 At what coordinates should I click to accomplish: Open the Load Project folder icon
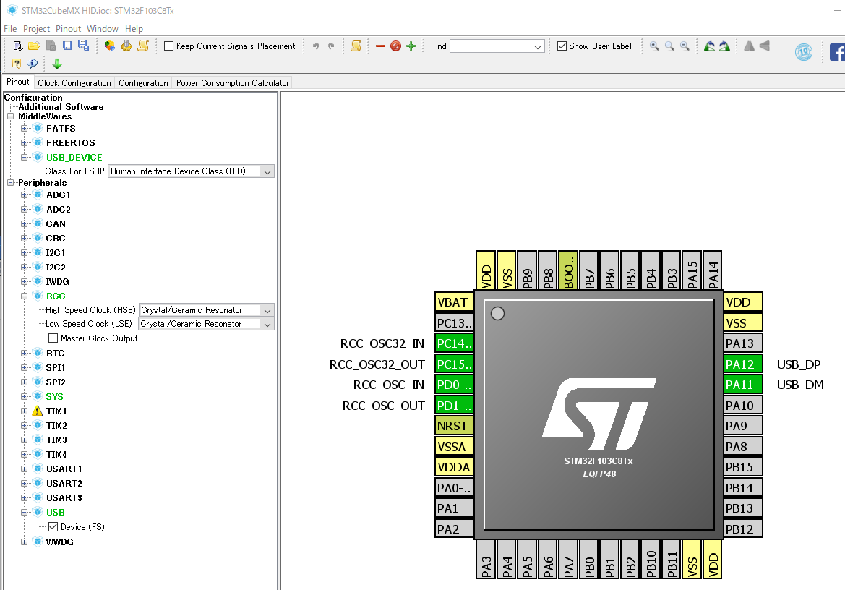(x=34, y=46)
